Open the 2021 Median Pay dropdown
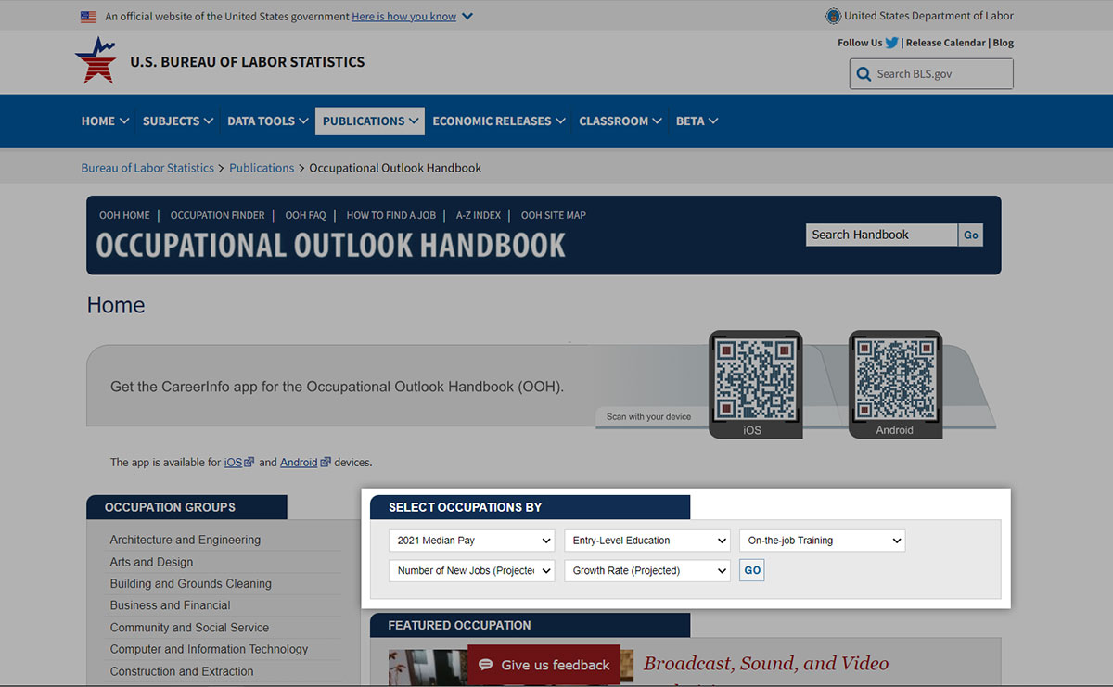The width and height of the screenshot is (1113, 687). point(472,541)
